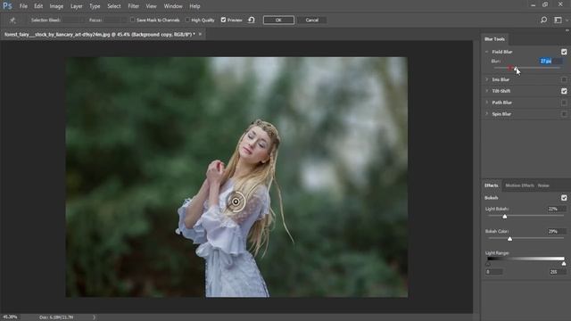571x321 pixels.
Task: Expand the Iris Blur section
Action: [487, 79]
